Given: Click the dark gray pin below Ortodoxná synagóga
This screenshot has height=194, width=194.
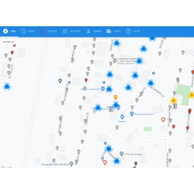Looking at the screenshot, I should pos(136,163).
